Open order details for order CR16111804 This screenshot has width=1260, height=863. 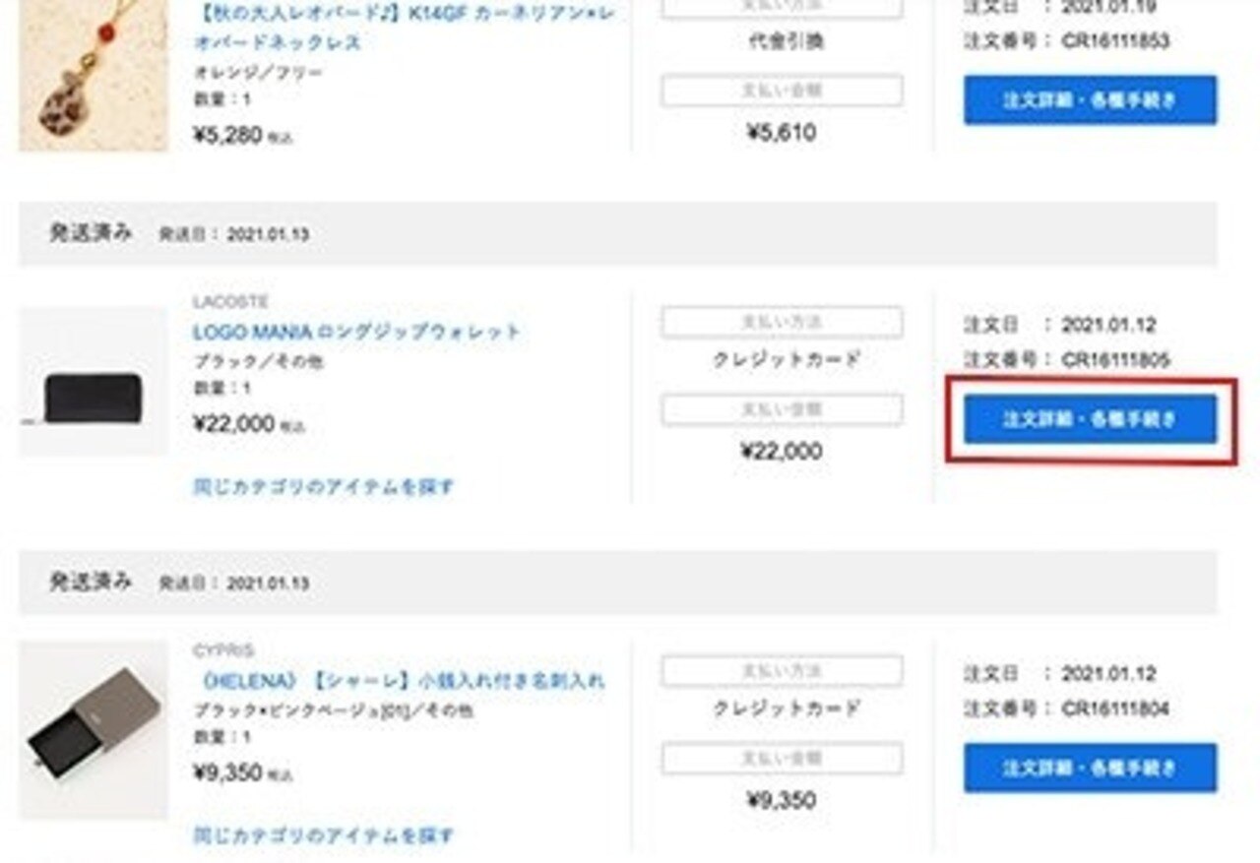1090,769
